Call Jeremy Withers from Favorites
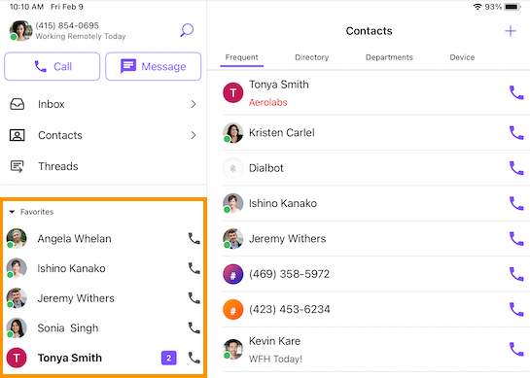 point(194,298)
